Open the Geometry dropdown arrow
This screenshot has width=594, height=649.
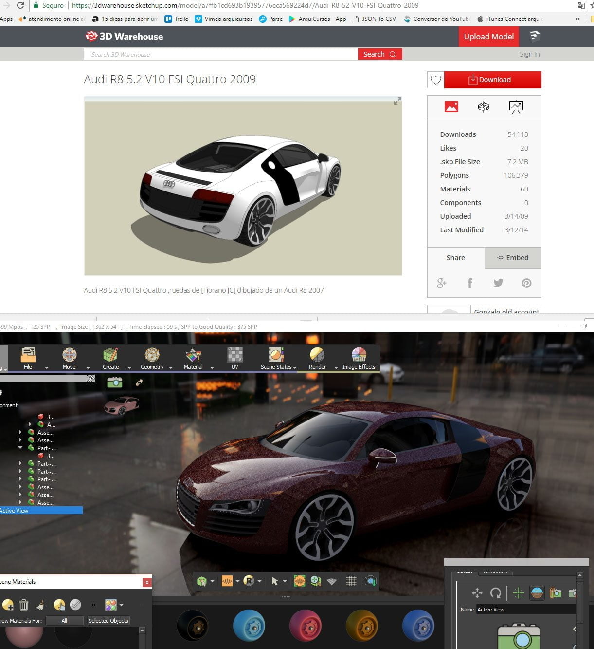pos(171,368)
